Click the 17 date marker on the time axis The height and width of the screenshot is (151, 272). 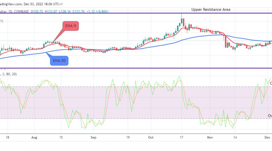(x=181, y=137)
